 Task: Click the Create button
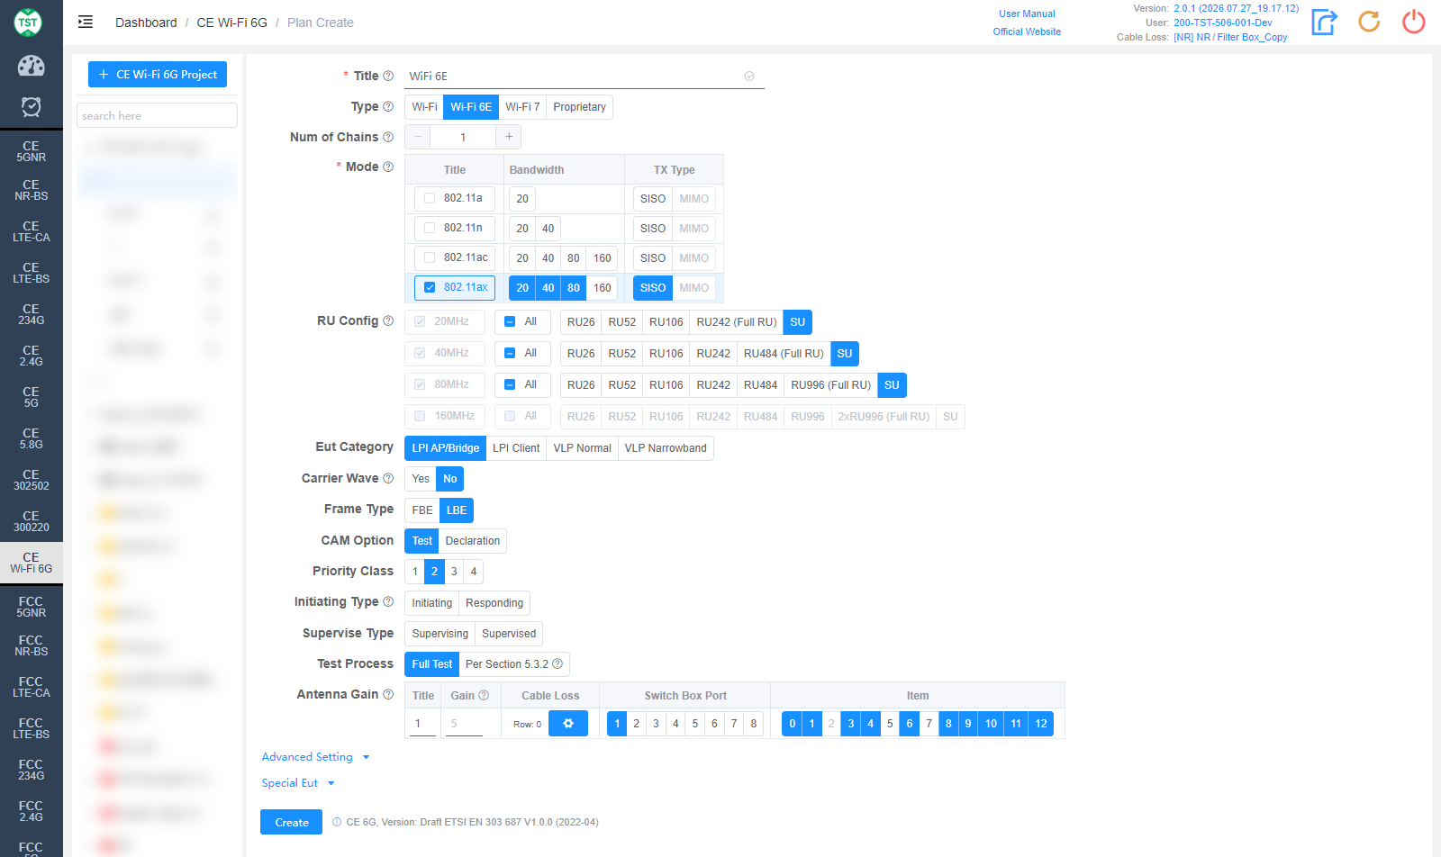(292, 822)
